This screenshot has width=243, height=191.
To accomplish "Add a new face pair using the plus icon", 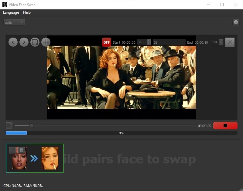I will 46,42.
